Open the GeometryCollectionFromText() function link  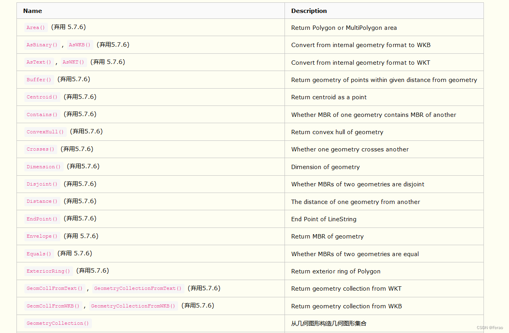(x=138, y=288)
